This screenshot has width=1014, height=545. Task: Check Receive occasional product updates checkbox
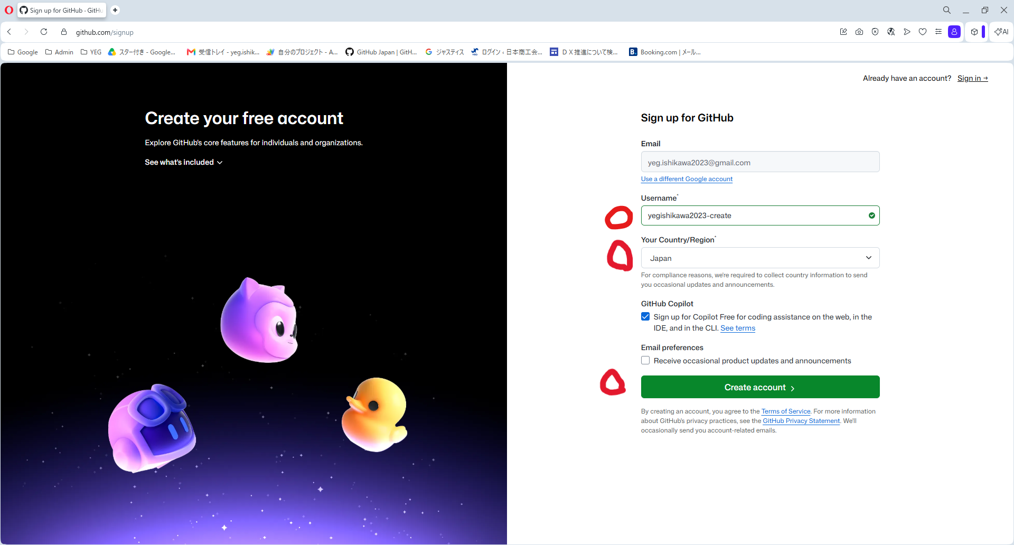[645, 361]
